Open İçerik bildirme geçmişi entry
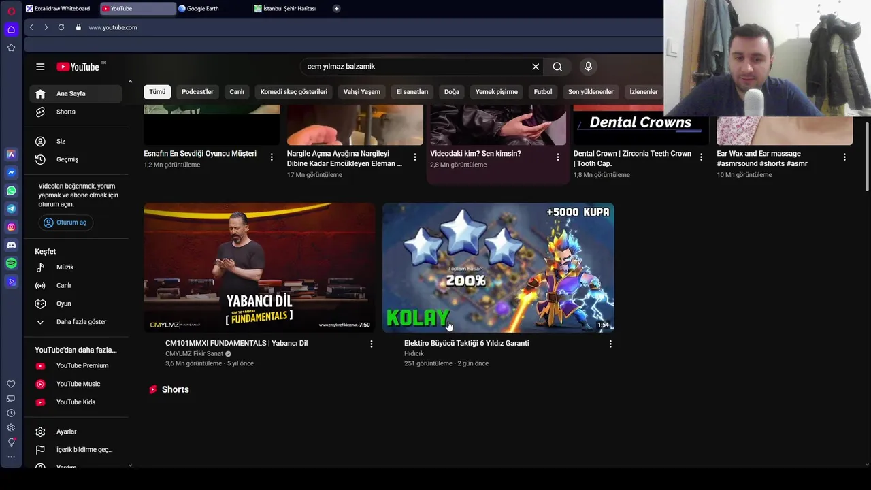Viewport: 871px width, 490px height. [x=76, y=450]
